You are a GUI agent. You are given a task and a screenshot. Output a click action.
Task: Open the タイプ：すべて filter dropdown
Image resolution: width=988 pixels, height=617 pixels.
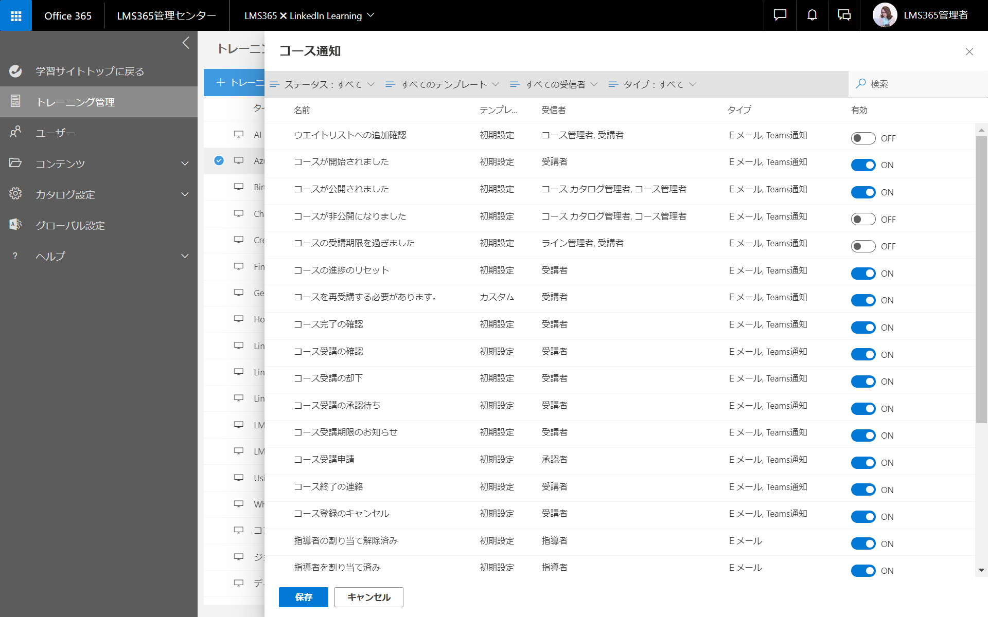click(652, 84)
